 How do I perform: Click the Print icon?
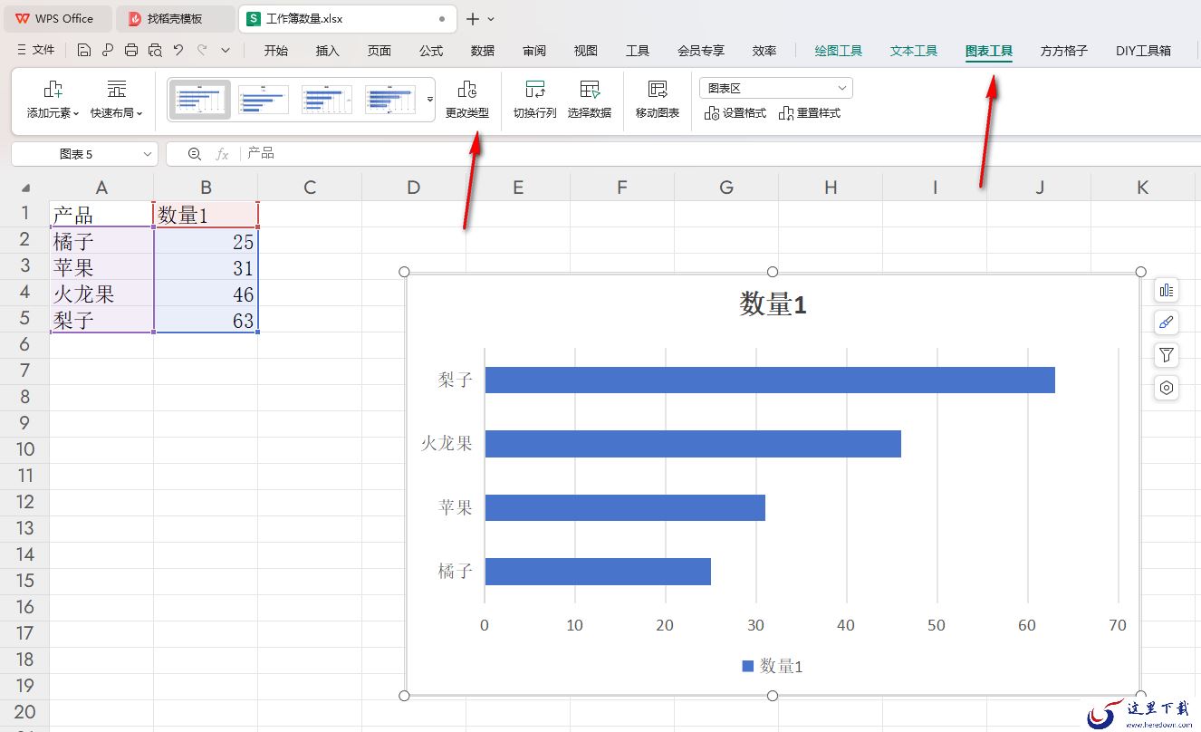(131, 51)
